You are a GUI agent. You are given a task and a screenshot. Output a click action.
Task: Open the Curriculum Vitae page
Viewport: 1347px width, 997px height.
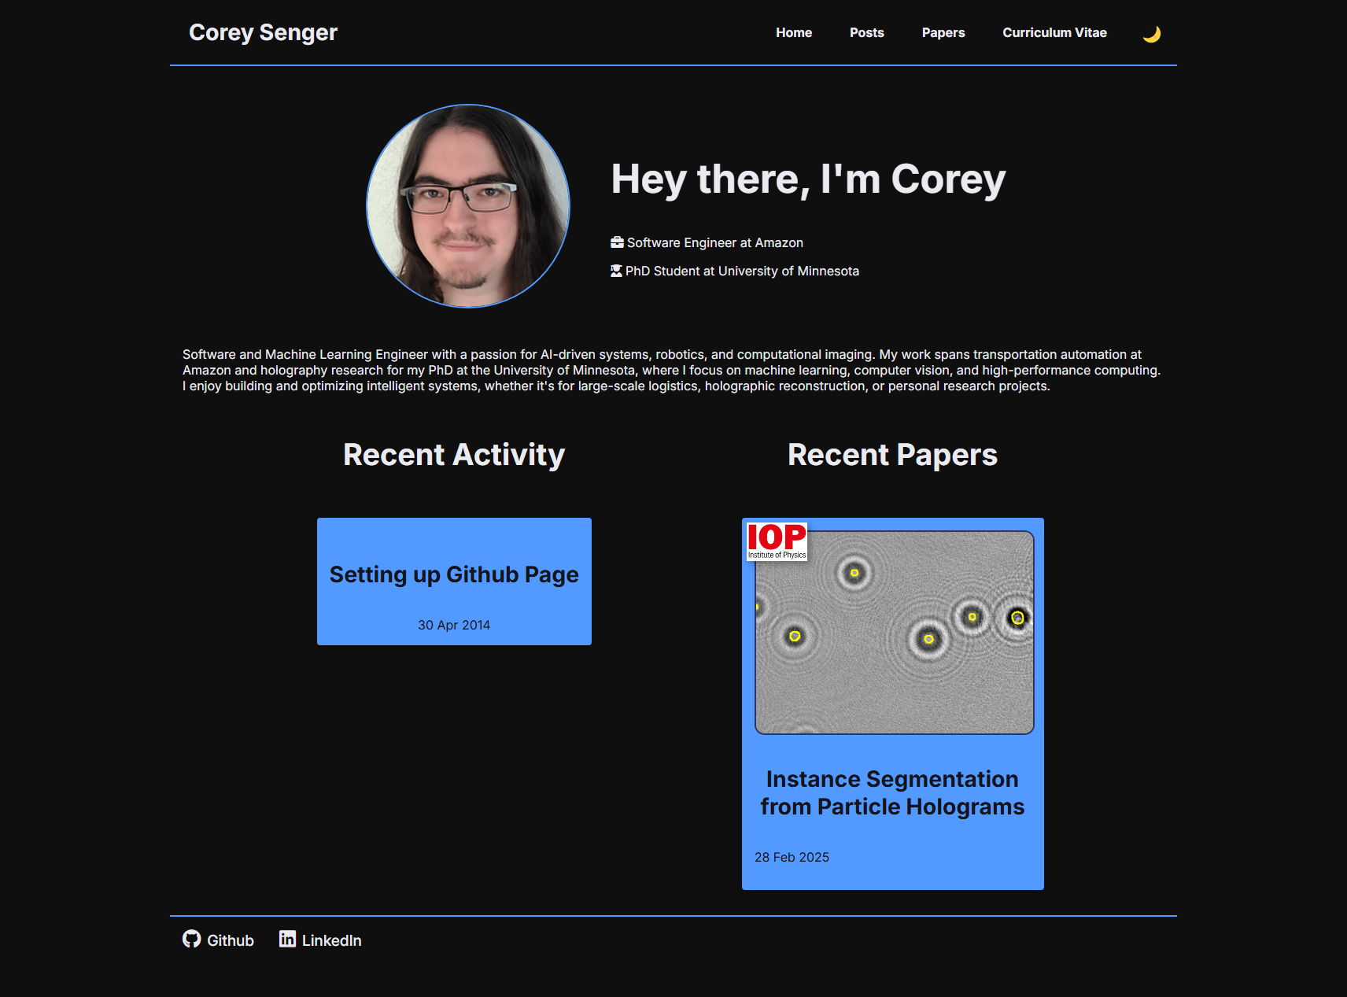pyautogui.click(x=1054, y=33)
